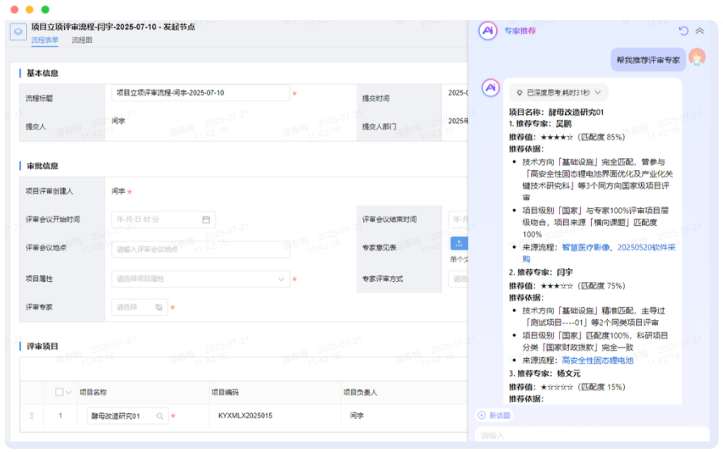Image resolution: width=723 pixels, height=452 pixels.
Task: Switch to the 流程表单 tab
Action: coord(45,40)
